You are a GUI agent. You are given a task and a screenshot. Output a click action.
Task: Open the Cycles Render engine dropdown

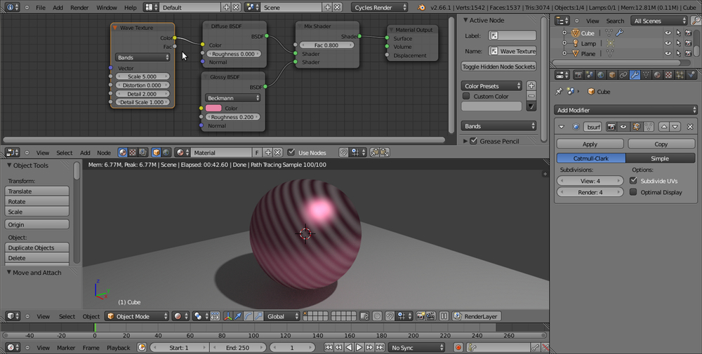click(380, 7)
